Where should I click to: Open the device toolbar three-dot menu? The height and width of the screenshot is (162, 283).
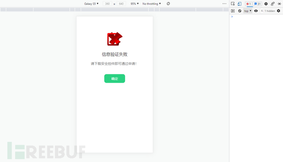coord(224,4)
